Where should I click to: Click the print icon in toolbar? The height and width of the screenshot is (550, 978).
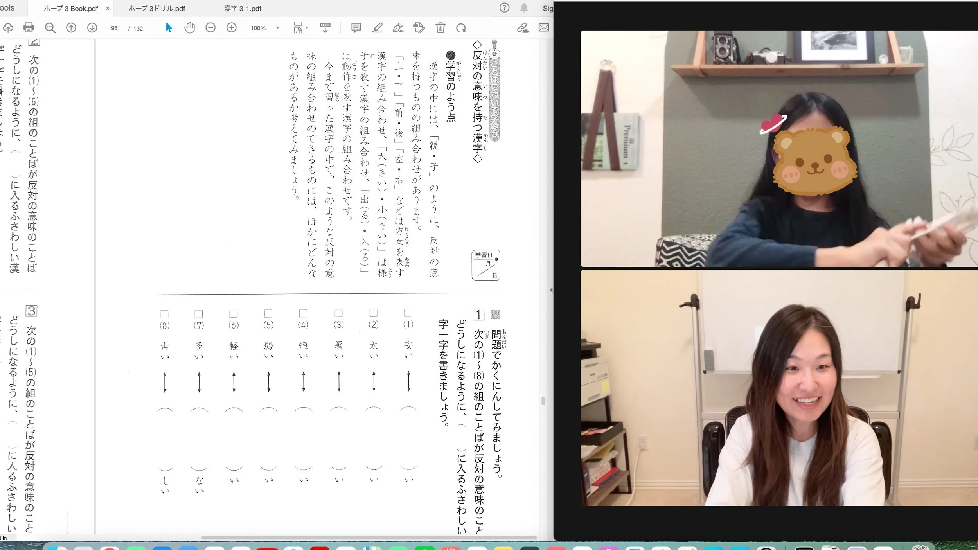29,28
